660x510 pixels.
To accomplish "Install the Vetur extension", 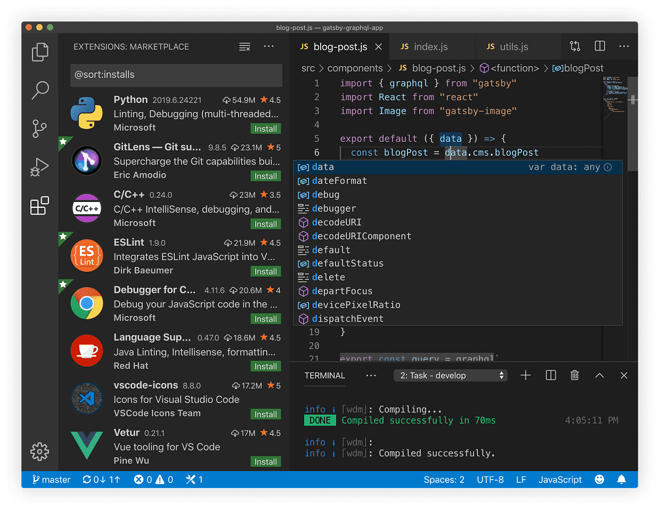I will point(266,461).
